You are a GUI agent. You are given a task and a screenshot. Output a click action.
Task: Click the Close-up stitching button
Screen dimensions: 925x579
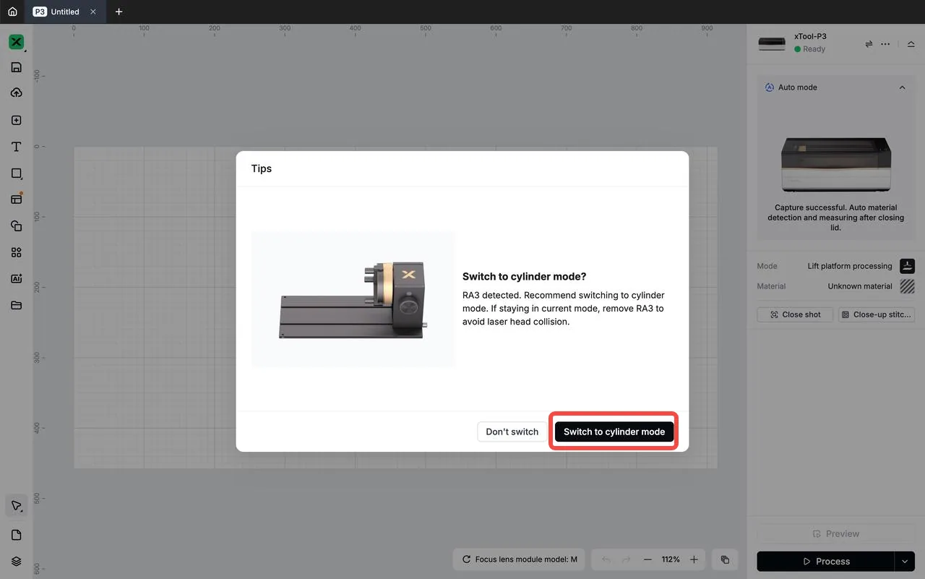click(877, 314)
